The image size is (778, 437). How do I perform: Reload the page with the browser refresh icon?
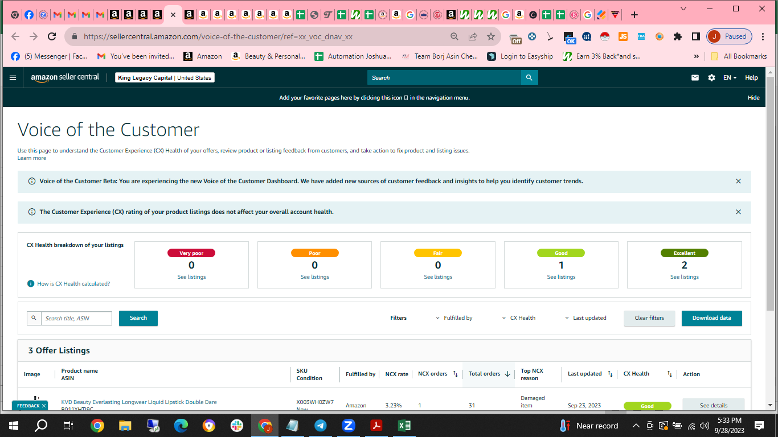pos(52,36)
